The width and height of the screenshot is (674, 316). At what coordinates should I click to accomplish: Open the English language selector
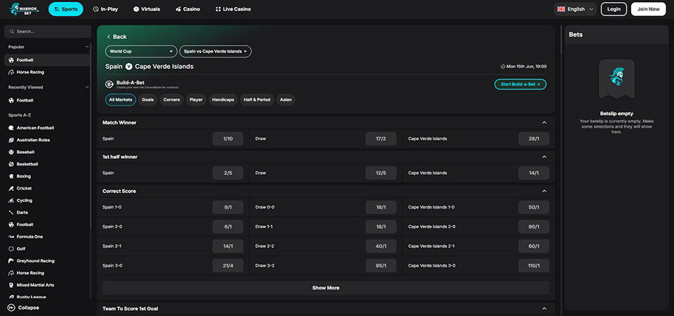click(575, 9)
